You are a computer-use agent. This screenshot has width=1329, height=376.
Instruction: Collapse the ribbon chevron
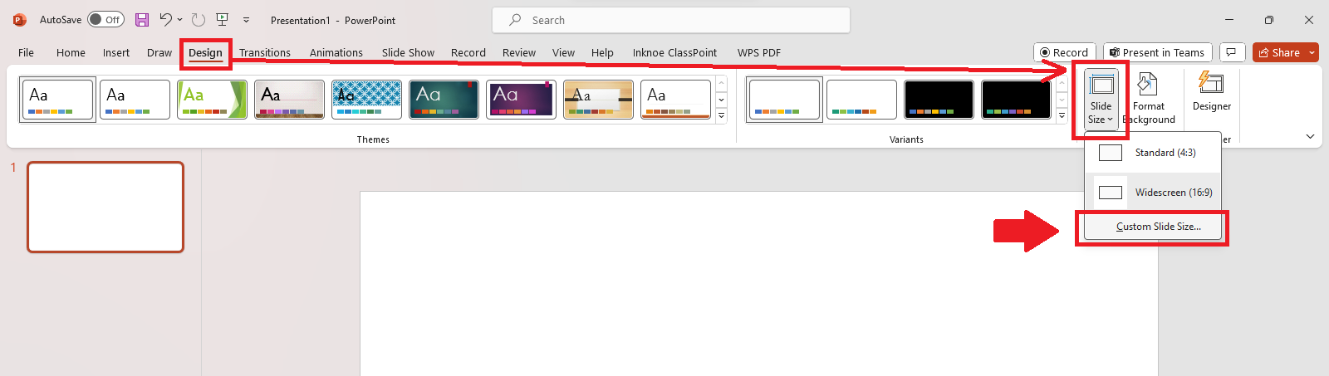coord(1311,136)
